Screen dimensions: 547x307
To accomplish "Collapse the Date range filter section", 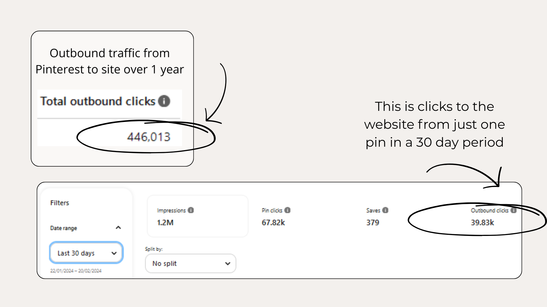I will (x=118, y=228).
